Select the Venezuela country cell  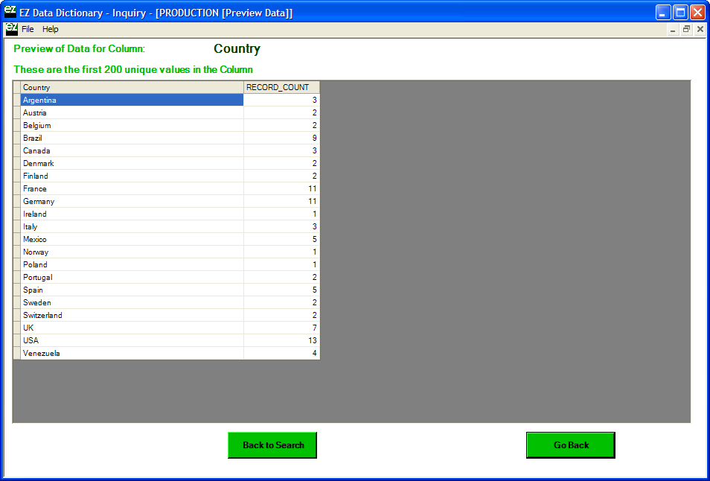(x=132, y=354)
